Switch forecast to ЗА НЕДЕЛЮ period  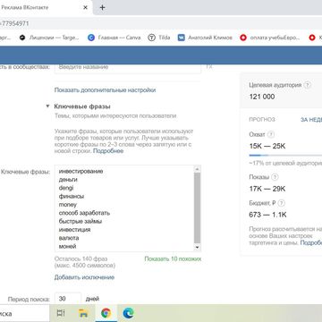pos(311,120)
